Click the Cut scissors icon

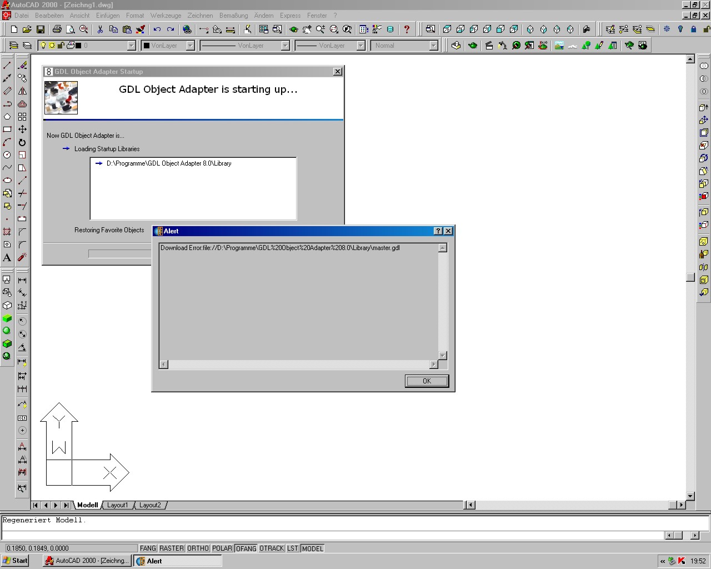coord(100,29)
